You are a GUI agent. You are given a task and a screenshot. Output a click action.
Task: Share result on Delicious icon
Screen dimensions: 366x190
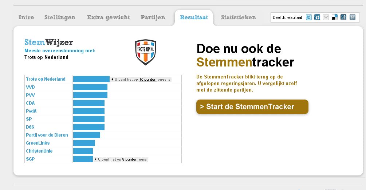pos(335,17)
